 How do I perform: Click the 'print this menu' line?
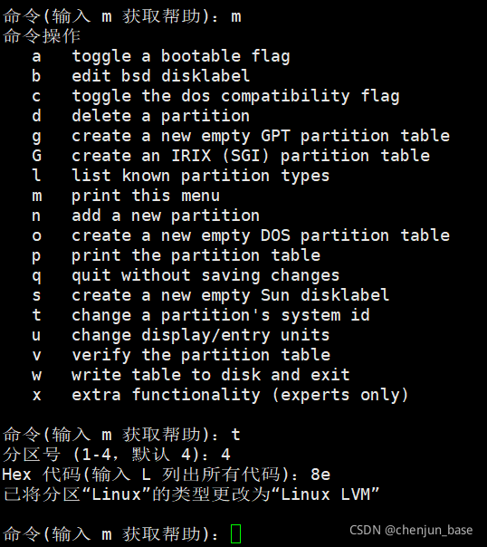click(146, 196)
